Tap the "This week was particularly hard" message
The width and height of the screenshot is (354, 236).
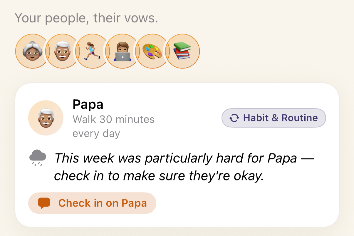(184, 159)
